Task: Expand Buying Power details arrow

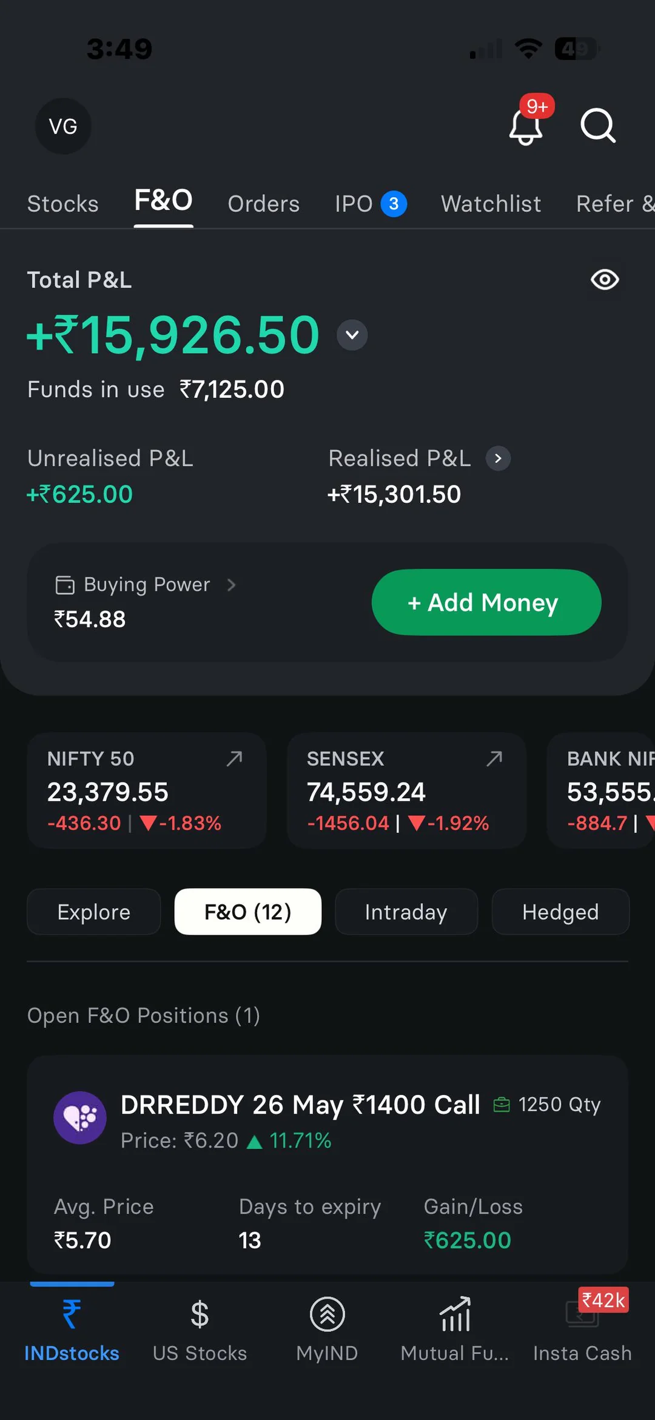Action: (x=231, y=585)
